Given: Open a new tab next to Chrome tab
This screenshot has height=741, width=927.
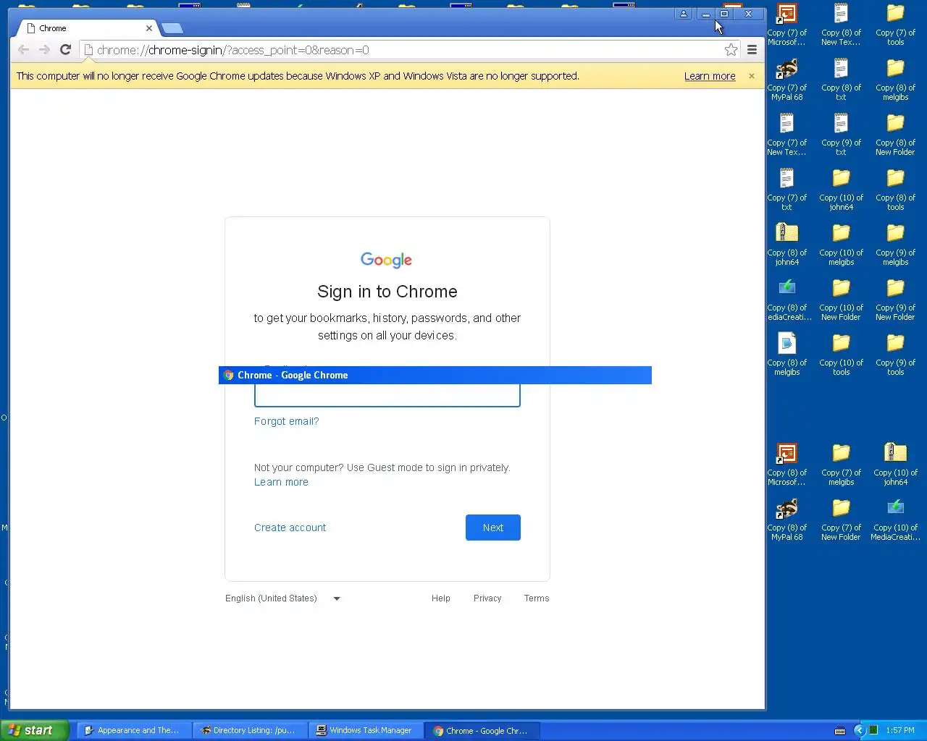Looking at the screenshot, I should (172, 28).
